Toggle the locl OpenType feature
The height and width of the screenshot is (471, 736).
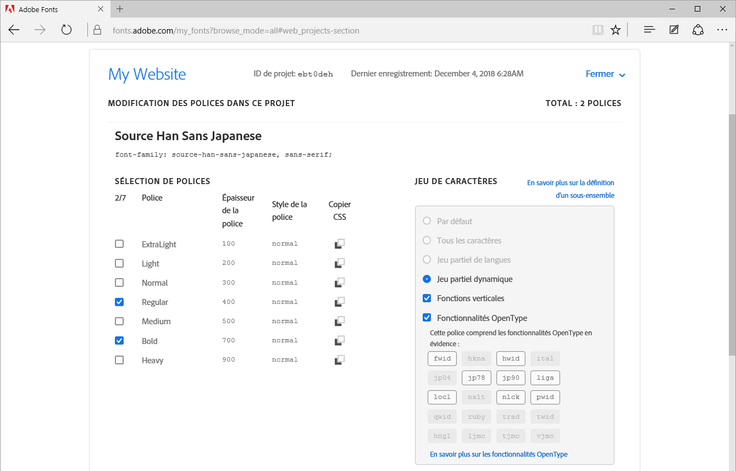442,397
